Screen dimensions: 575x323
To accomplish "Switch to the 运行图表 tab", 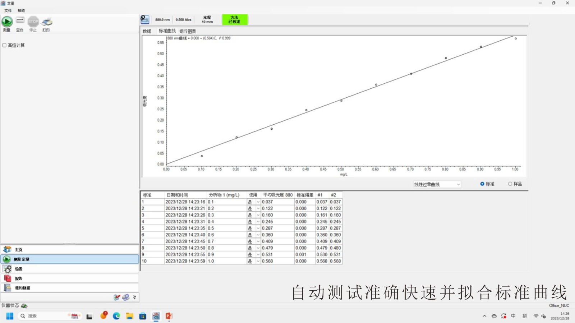I will pyautogui.click(x=188, y=31).
